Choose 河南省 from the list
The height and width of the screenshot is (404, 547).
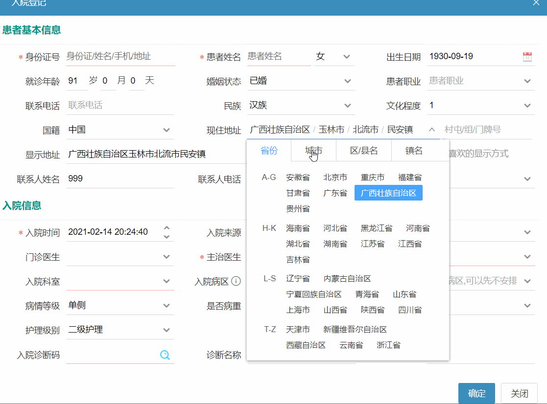[x=418, y=228]
